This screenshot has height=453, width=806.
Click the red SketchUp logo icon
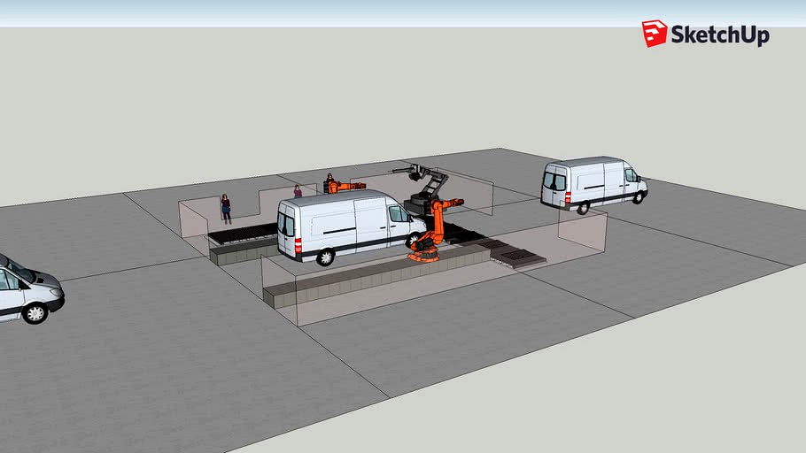coord(655,34)
